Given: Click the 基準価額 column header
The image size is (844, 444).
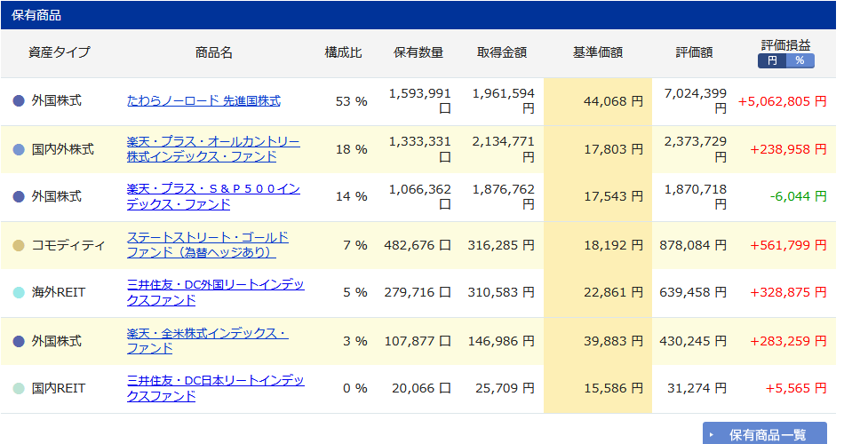Looking at the screenshot, I should click(x=598, y=52).
